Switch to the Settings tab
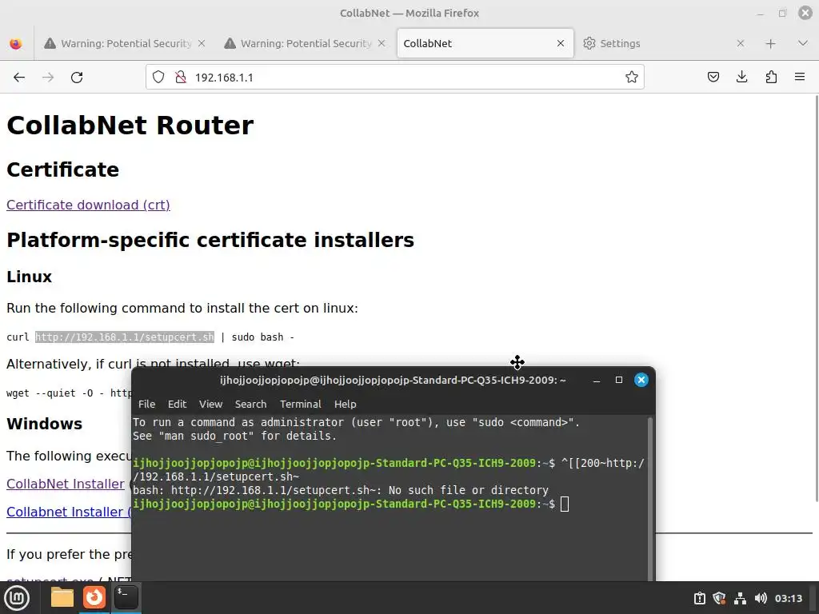Viewport: 819px width, 614px height. (x=663, y=43)
